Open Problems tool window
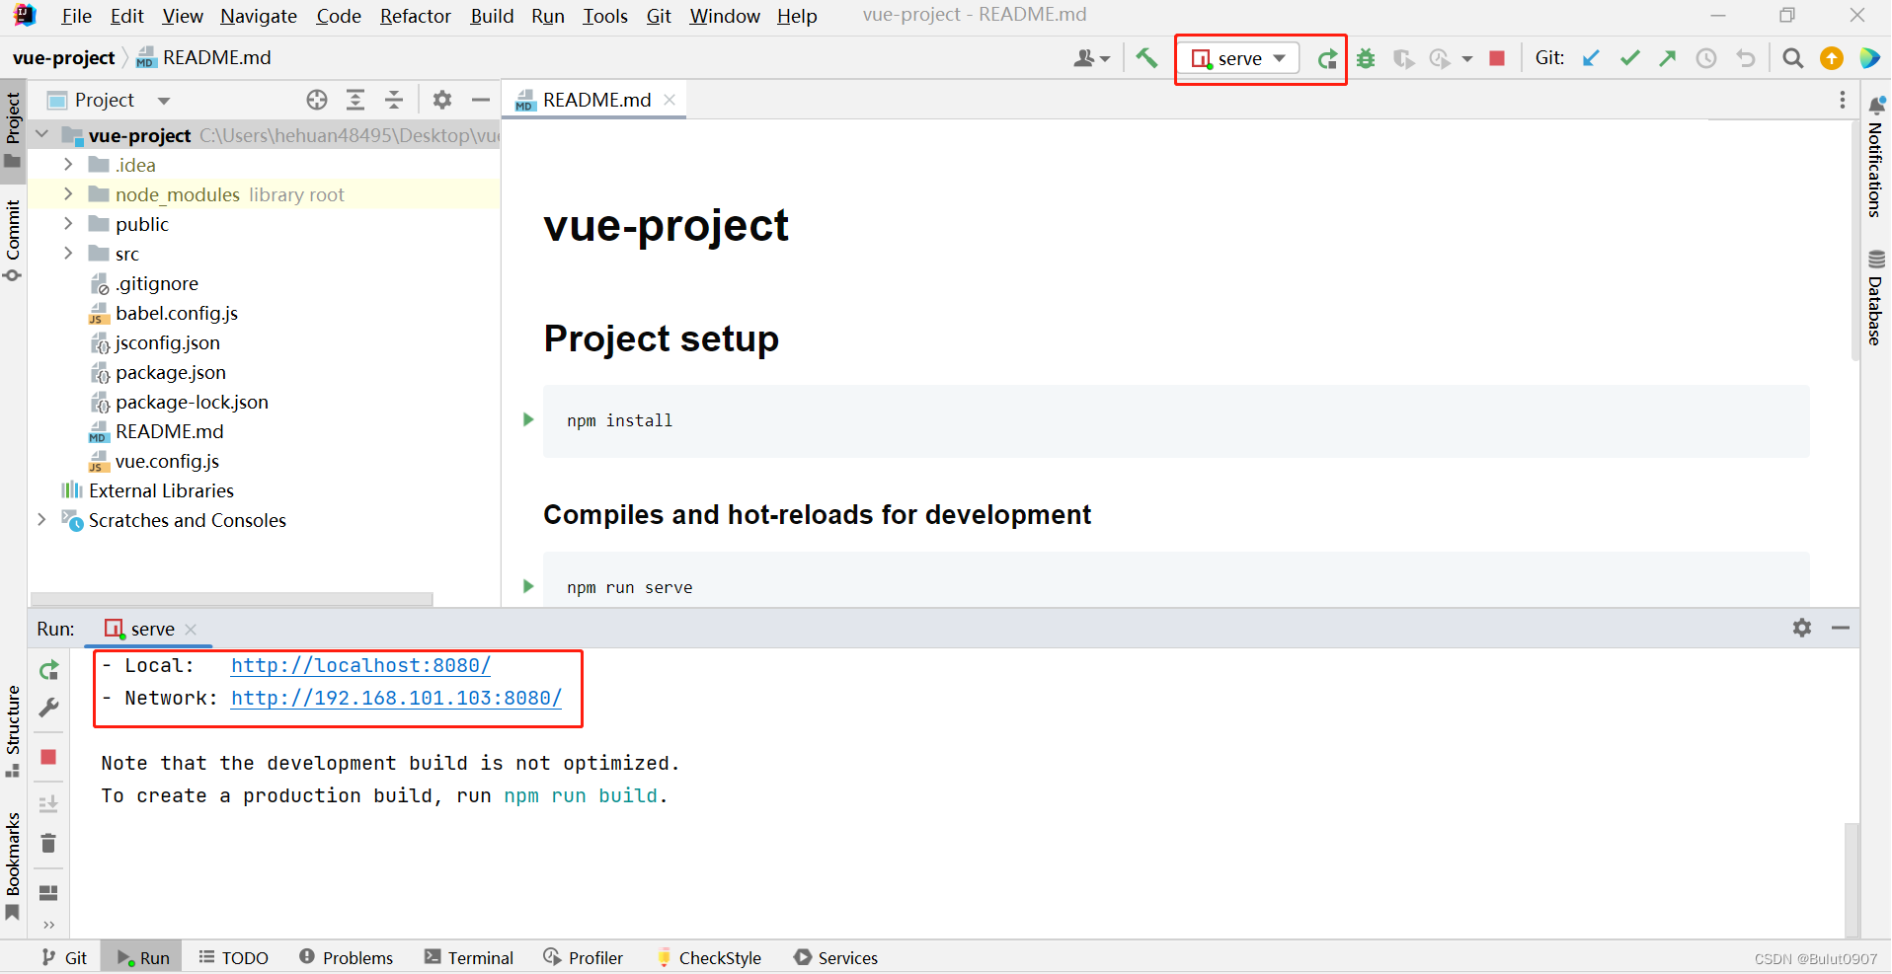 coord(346,957)
